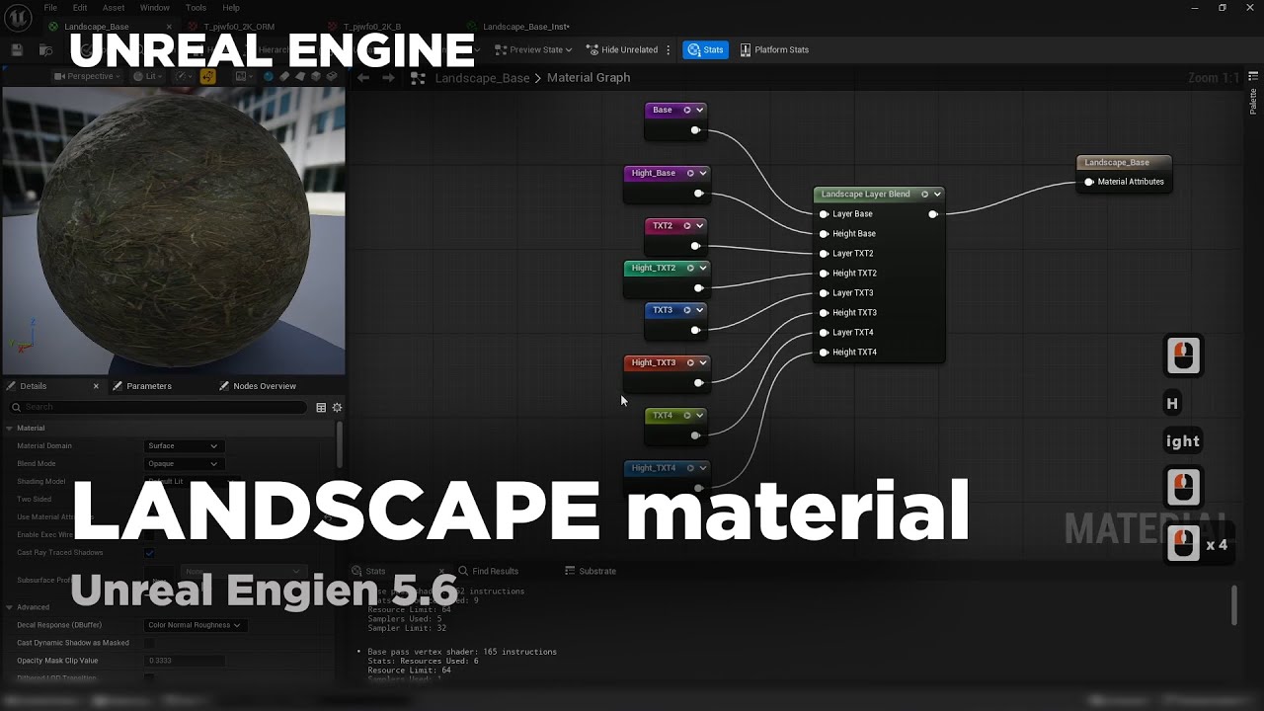
Task: Collapse the Material section in Details
Action: click(9, 428)
